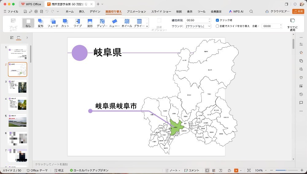Select the カット transition
The image size is (307, 174).
pyautogui.click(x=65, y=23)
